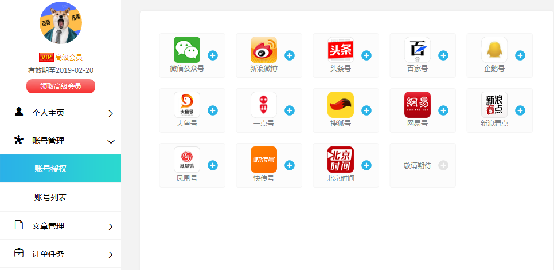Image resolution: width=554 pixels, height=270 pixels.
Task: Add a 大鱼号 account with plus button
Action: [x=213, y=110]
